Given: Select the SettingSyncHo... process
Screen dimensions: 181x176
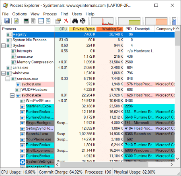Looking at the screenshot, I should (x=88, y=128).
